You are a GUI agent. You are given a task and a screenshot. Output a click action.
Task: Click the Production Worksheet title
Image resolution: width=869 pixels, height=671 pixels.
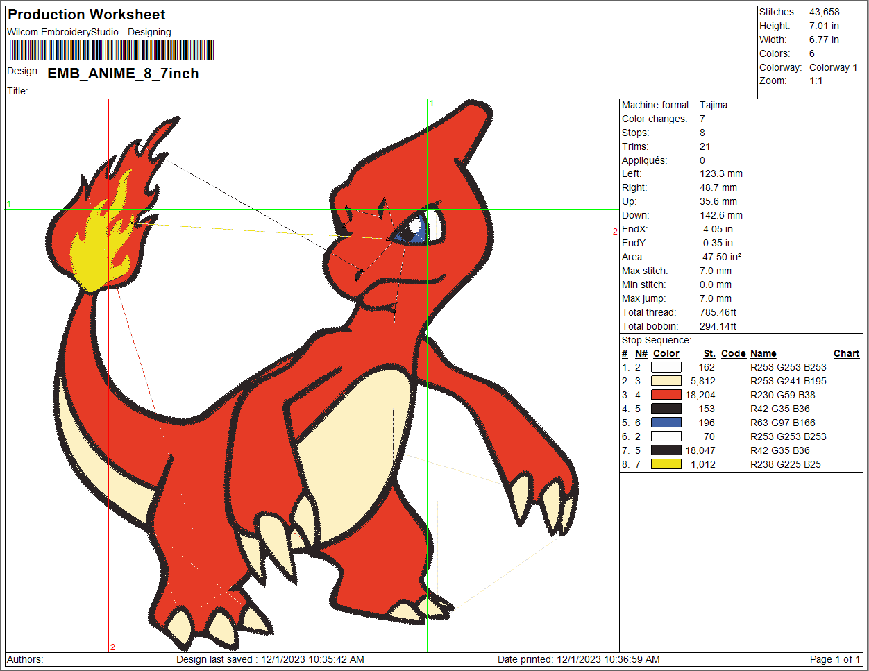[87, 15]
